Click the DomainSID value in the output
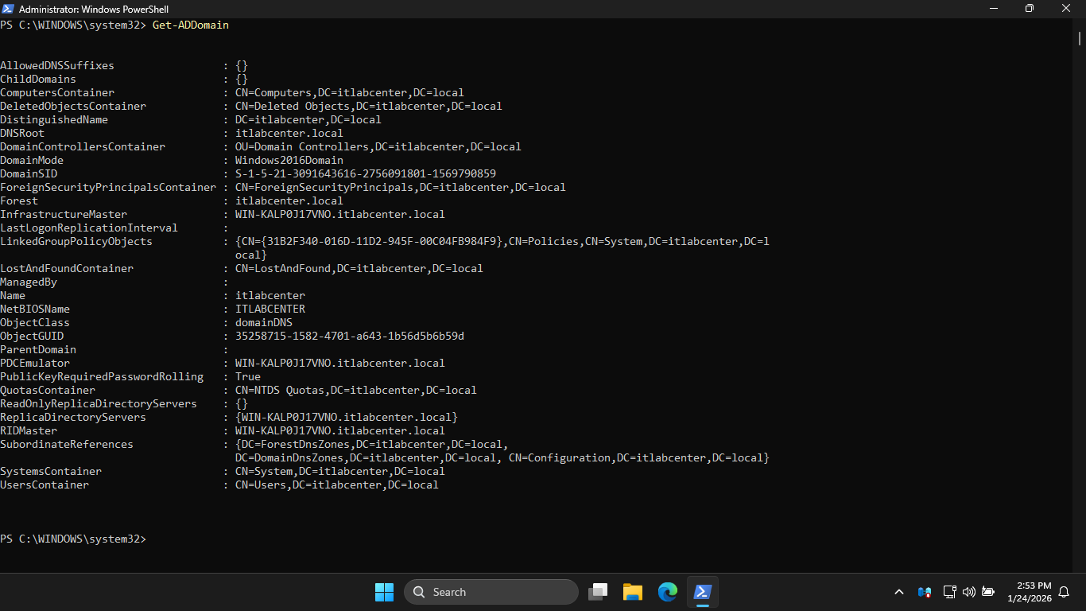The image size is (1086, 611). (365, 174)
